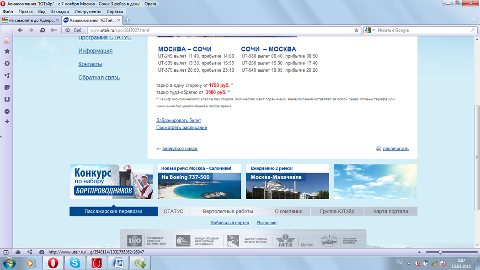
Task: Open Закладки menu
Action: [60, 11]
